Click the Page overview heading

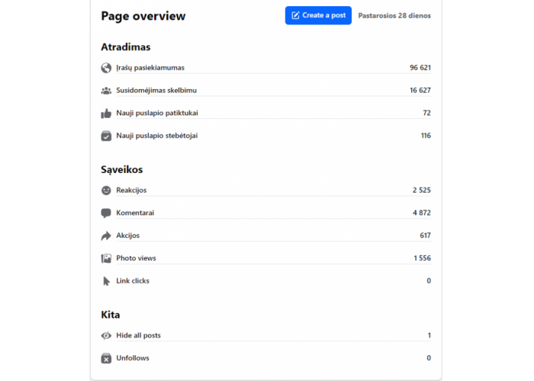[x=143, y=16]
